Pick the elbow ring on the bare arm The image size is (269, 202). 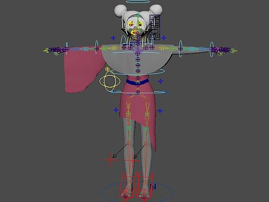coord(181,49)
